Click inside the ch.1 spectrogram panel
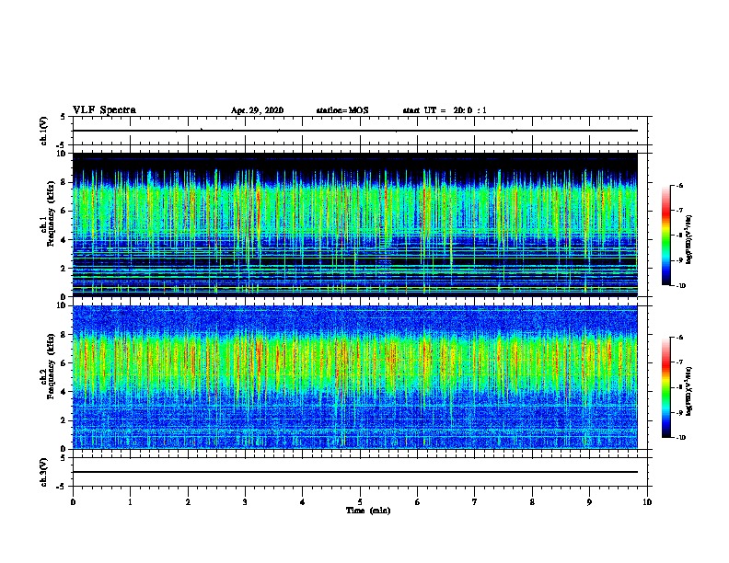Image resolution: width=729 pixels, height=563 pixels. coord(354,224)
